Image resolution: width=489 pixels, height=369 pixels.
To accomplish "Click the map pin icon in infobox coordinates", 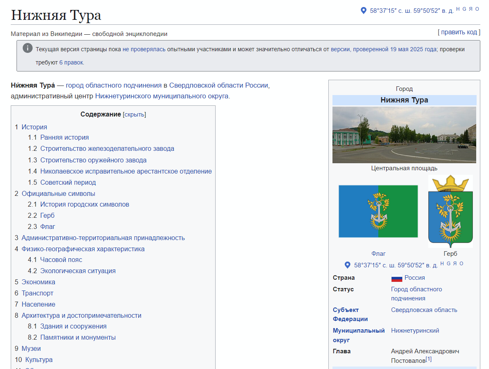I will [347, 265].
